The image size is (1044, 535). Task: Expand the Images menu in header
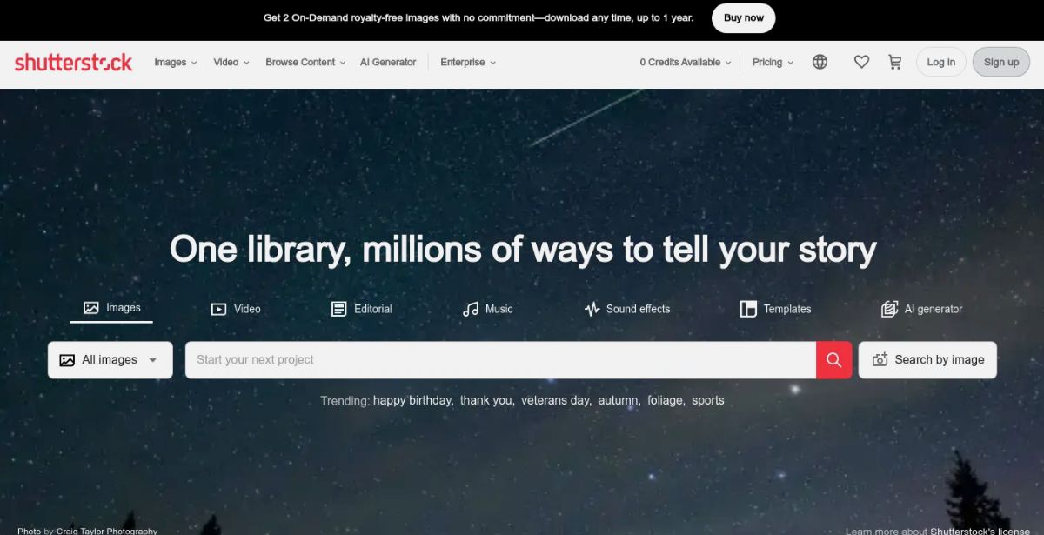[176, 62]
